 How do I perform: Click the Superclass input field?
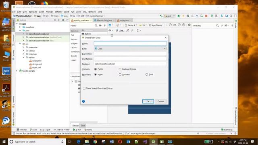pyautogui.click(x=130, y=54)
